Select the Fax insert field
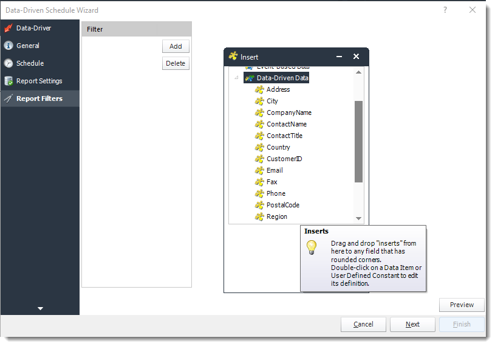 pyautogui.click(x=272, y=182)
